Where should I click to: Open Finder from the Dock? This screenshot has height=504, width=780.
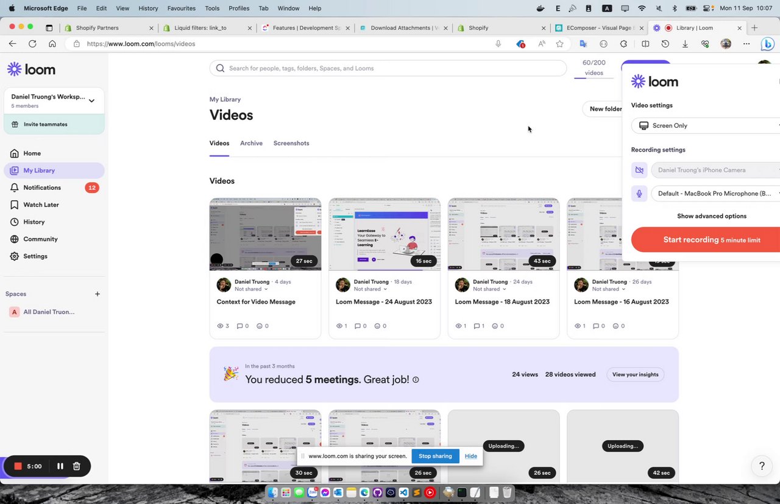tap(272, 492)
